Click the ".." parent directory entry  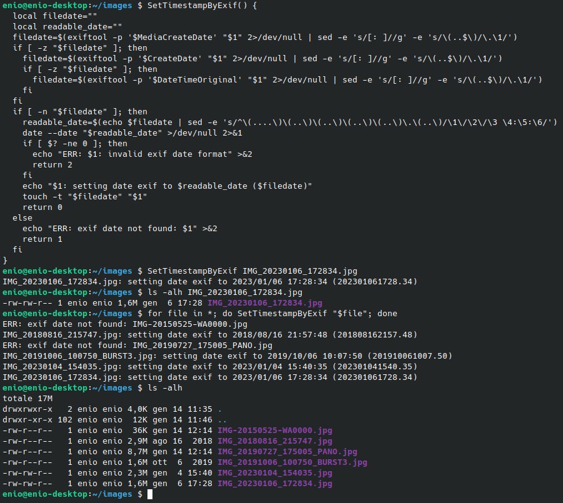(x=222, y=420)
